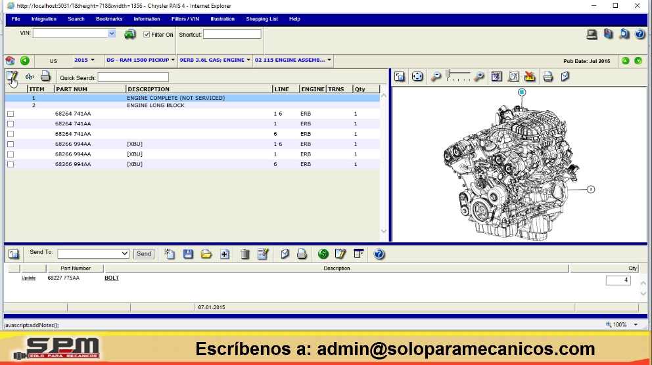Click the Qty field showing 4
The width and height of the screenshot is (652, 365).
coord(618,280)
